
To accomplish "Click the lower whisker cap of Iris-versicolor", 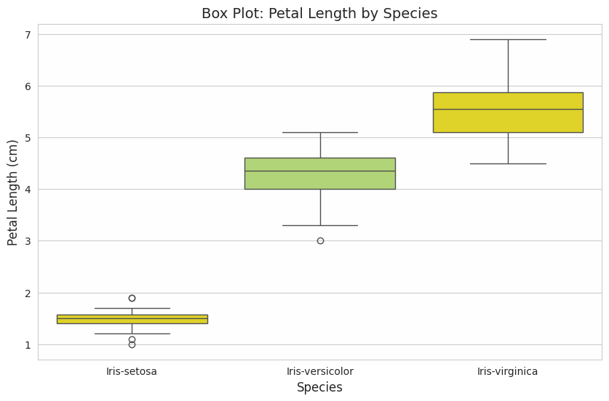I will tap(320, 225).
